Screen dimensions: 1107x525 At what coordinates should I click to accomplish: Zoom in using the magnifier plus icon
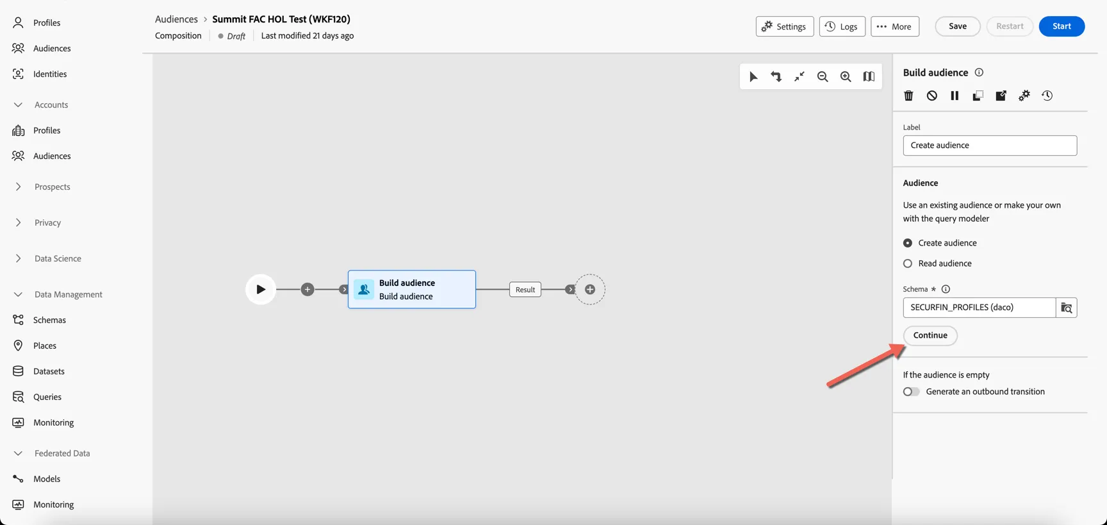pos(846,77)
